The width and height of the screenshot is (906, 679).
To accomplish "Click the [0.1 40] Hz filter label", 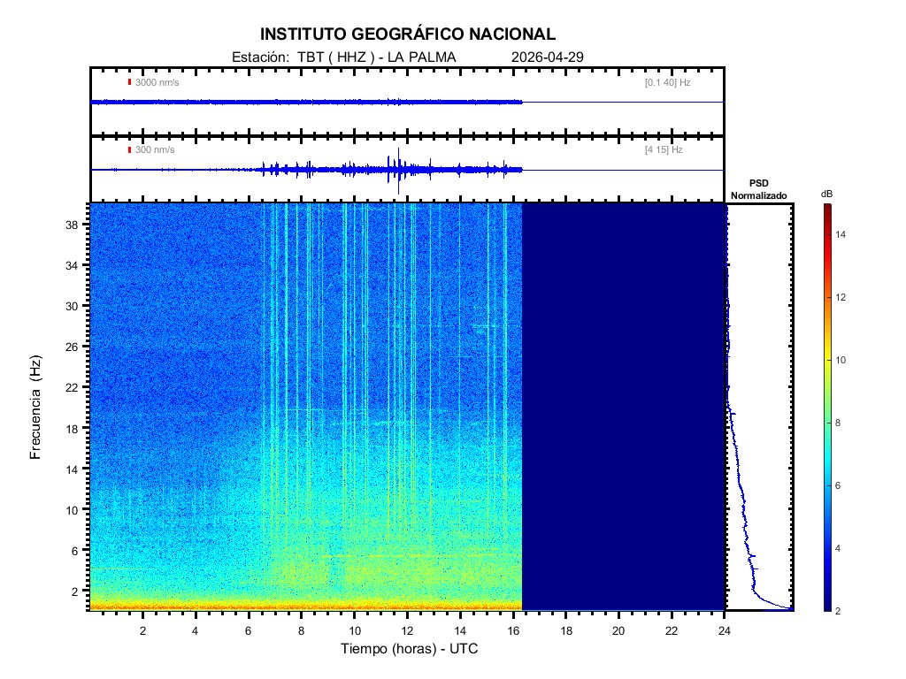I will (x=667, y=82).
